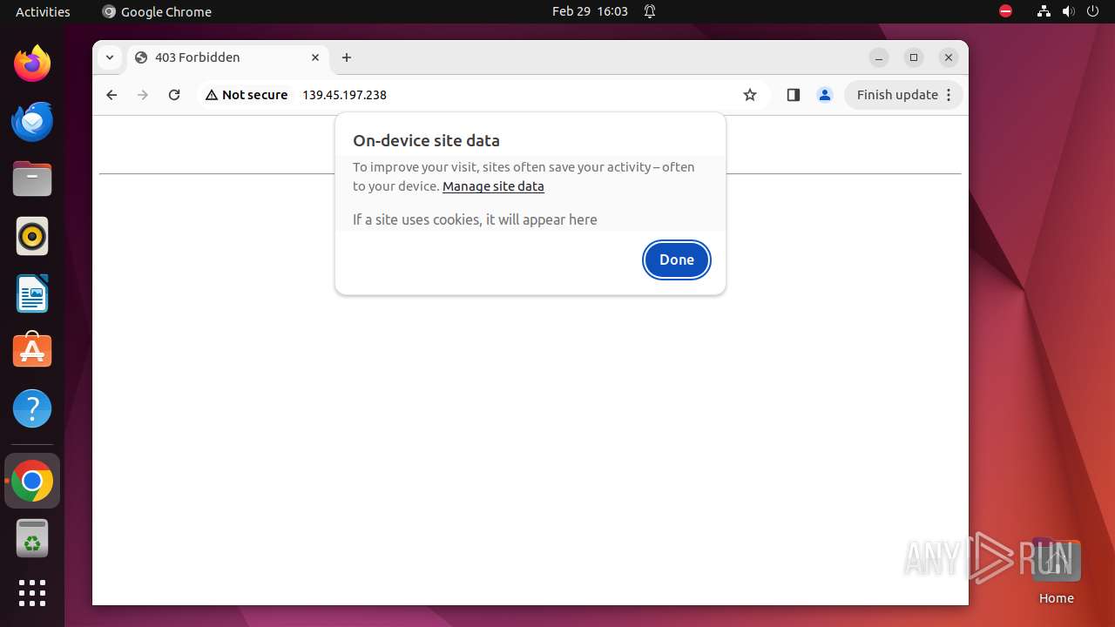1115x627 pixels.
Task: Open network status icon
Action: [x=1044, y=11]
